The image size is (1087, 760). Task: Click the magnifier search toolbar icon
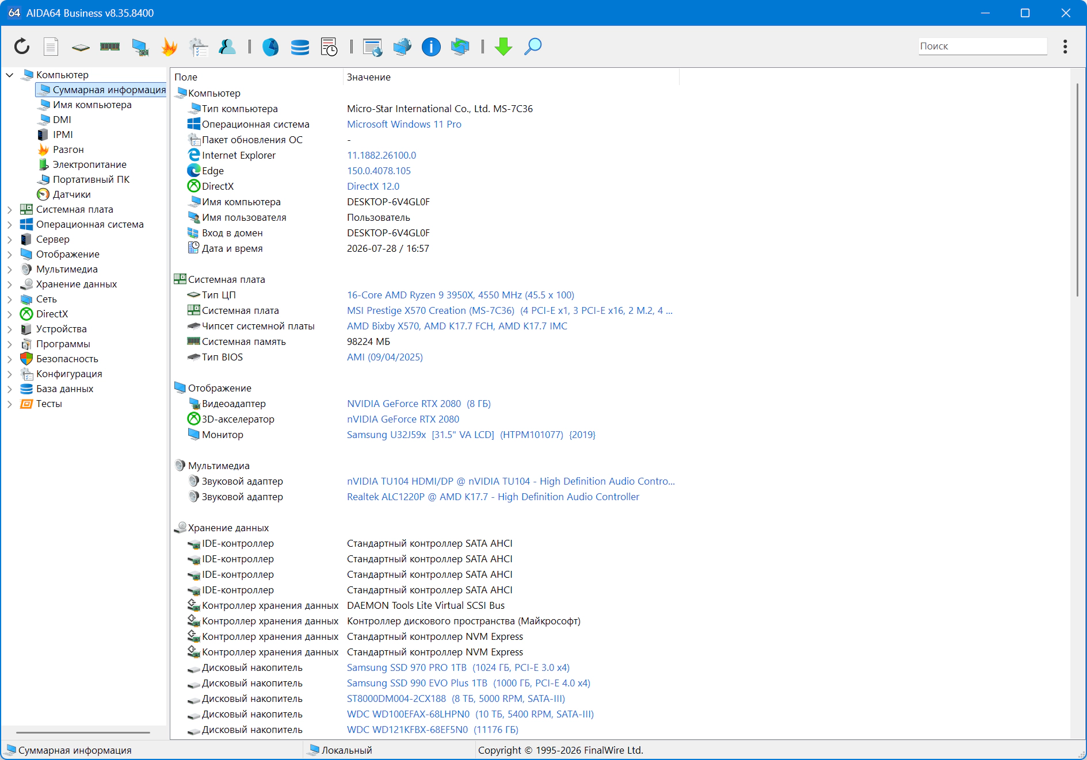pos(533,47)
